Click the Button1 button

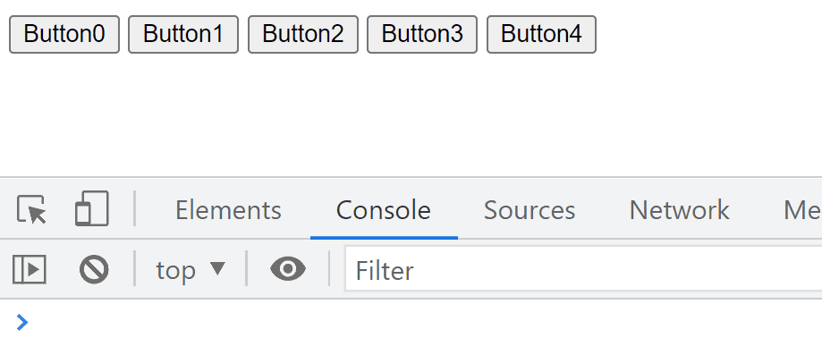click(x=183, y=35)
